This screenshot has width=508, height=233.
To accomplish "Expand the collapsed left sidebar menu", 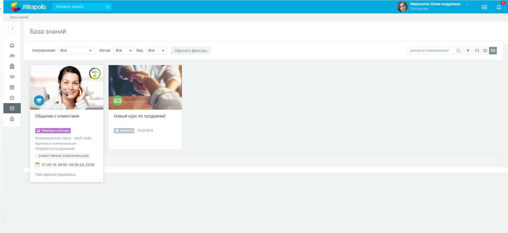I will point(12,28).
